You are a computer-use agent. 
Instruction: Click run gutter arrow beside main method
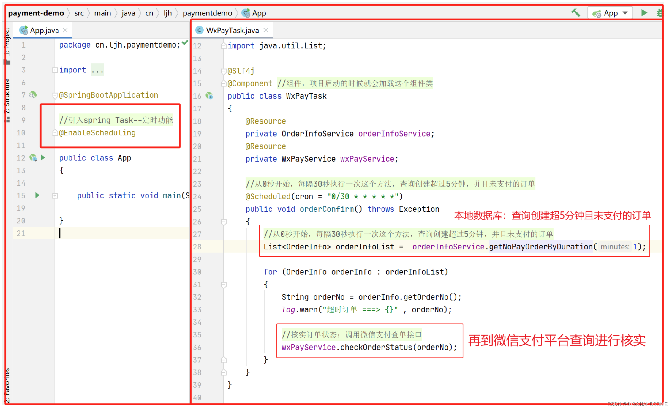37,195
